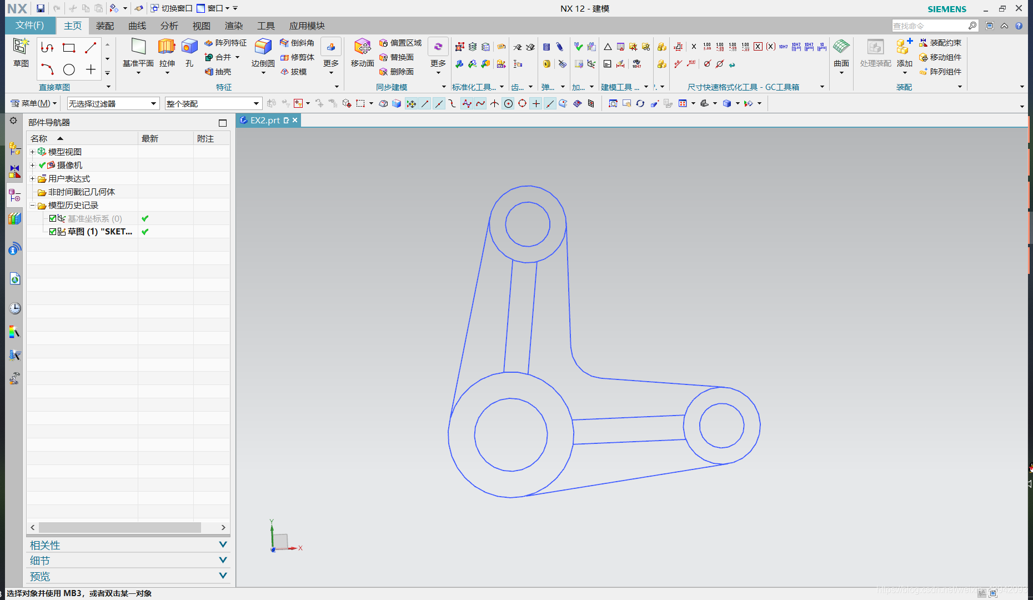Screen dimensions: 1033x600
Task: Click the 查找命令 search field
Action: tap(930, 26)
